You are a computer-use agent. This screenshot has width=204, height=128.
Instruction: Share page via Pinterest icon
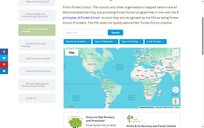(4, 65)
